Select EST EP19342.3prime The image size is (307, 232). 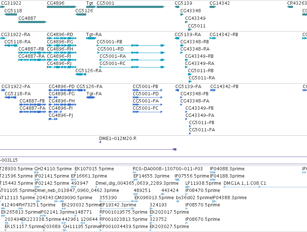pyautogui.click(x=118, y=205)
